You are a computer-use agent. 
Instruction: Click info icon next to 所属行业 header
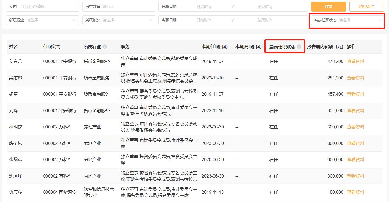point(105,47)
